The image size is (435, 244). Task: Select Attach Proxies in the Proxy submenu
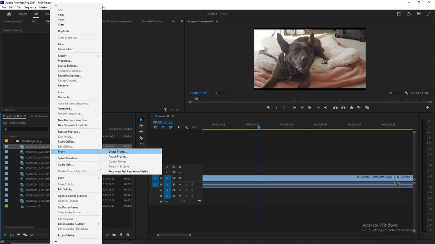pyautogui.click(x=118, y=157)
